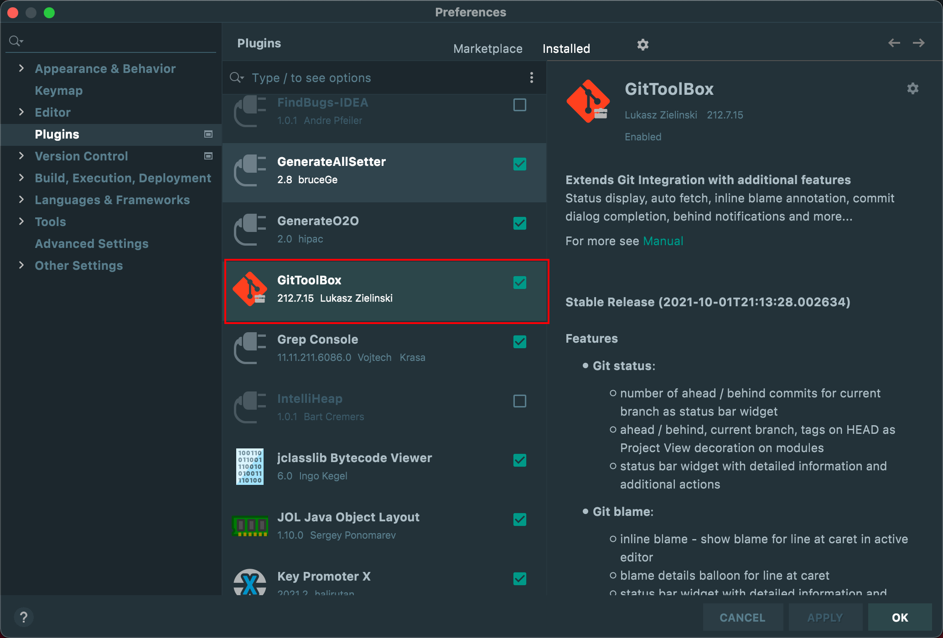Open the GitToolBox Manual link
Screen dimensions: 943x638
(663, 241)
